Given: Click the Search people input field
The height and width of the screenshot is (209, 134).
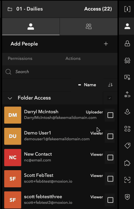Looking at the screenshot, I should pyautogui.click(x=60, y=72).
